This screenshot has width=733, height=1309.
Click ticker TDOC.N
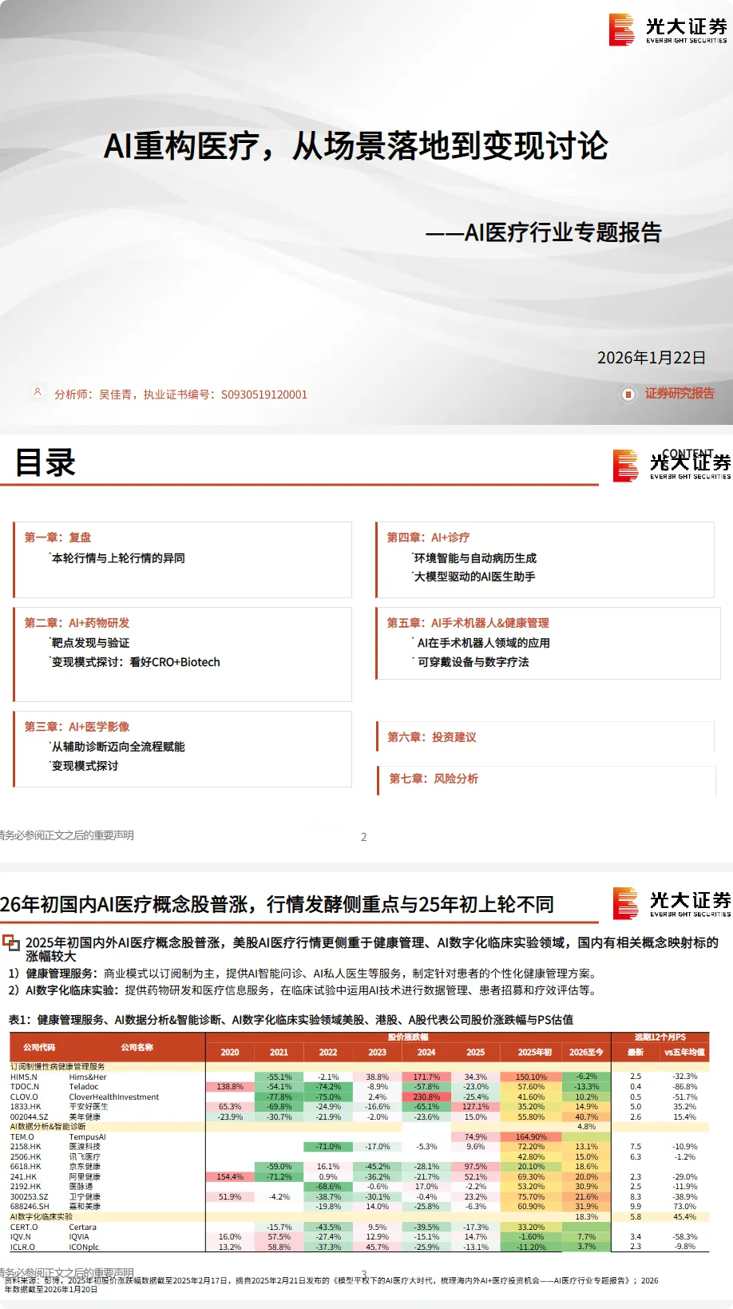(x=24, y=1087)
